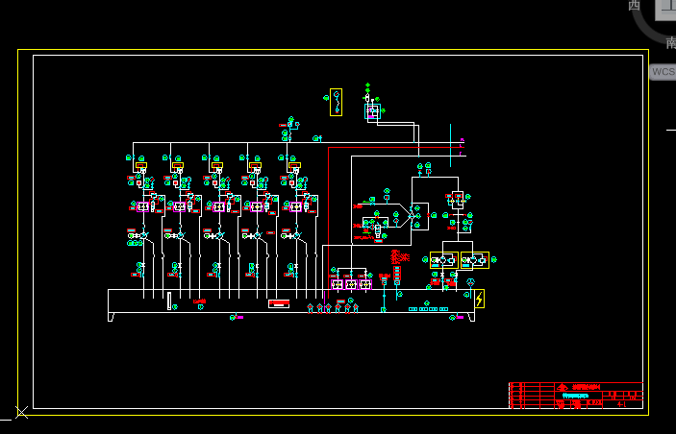Open the WCS coordinate system dropdown

663,72
